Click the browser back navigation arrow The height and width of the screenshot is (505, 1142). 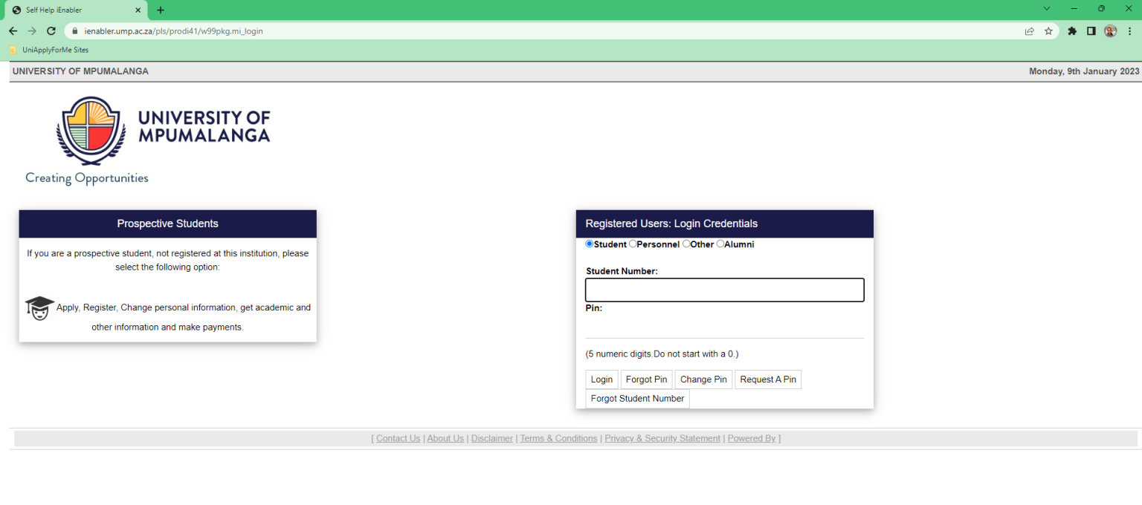click(13, 30)
